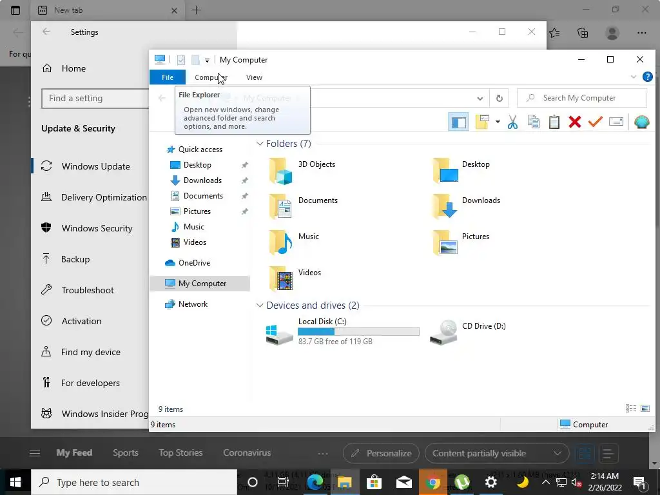Click the scissors Cut icon
The width and height of the screenshot is (660, 495).
point(512,122)
